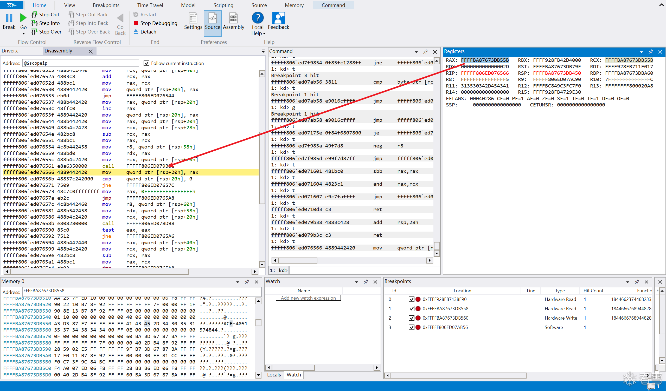
Task: Disable breakpoint 0 checkbox
Action: (x=411, y=299)
